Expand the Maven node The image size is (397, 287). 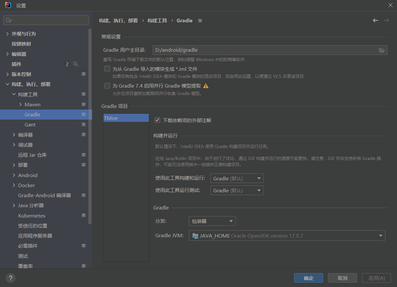pyautogui.click(x=20, y=104)
